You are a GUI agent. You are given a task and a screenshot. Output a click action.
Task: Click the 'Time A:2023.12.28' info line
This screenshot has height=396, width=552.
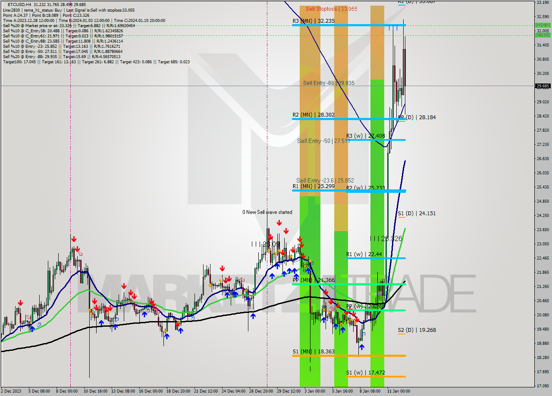pyautogui.click(x=84, y=20)
